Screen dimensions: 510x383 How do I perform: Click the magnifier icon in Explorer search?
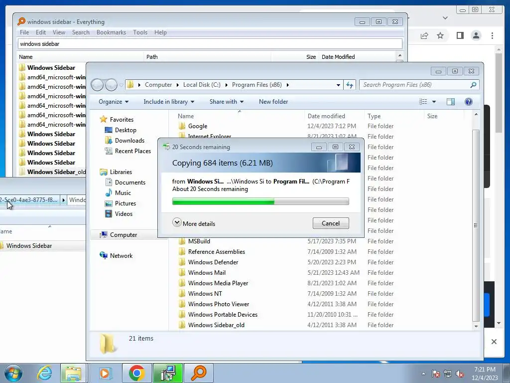tap(473, 85)
